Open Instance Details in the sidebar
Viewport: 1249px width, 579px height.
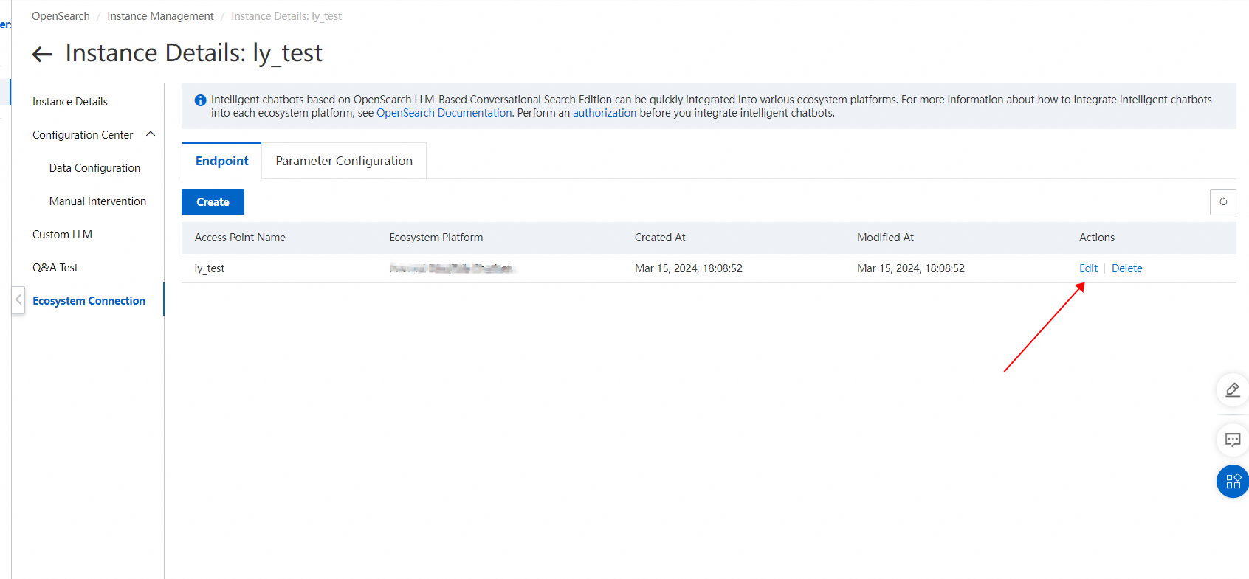click(x=70, y=102)
